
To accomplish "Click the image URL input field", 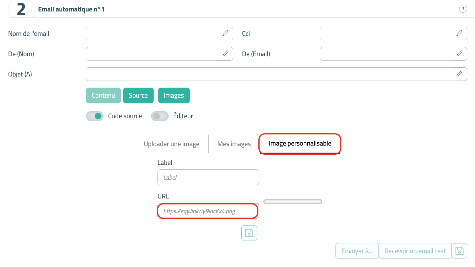I will [208, 211].
